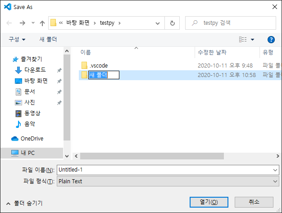Click the 열기(O) button
282x213 pixels.
(209, 202)
